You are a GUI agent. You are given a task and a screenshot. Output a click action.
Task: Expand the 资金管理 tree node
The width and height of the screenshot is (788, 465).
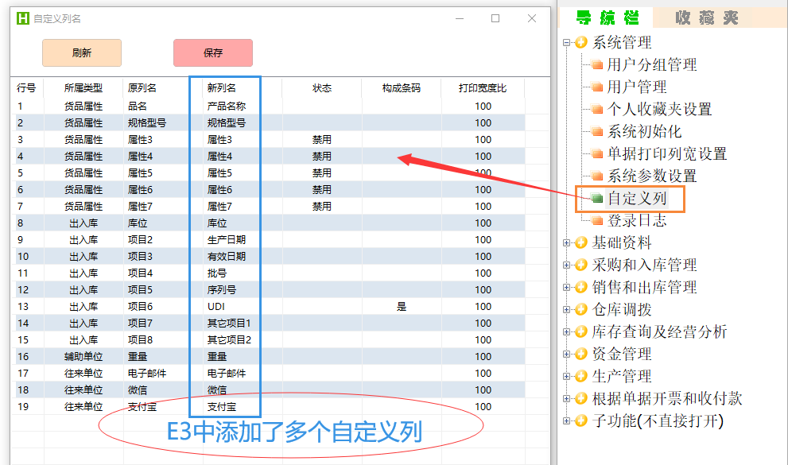click(566, 354)
